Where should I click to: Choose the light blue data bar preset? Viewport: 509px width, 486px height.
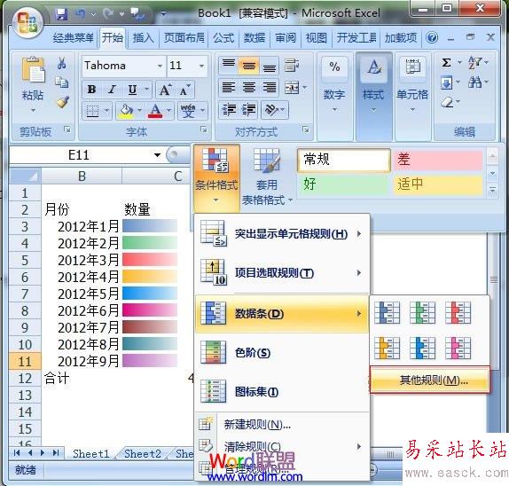[422, 348]
